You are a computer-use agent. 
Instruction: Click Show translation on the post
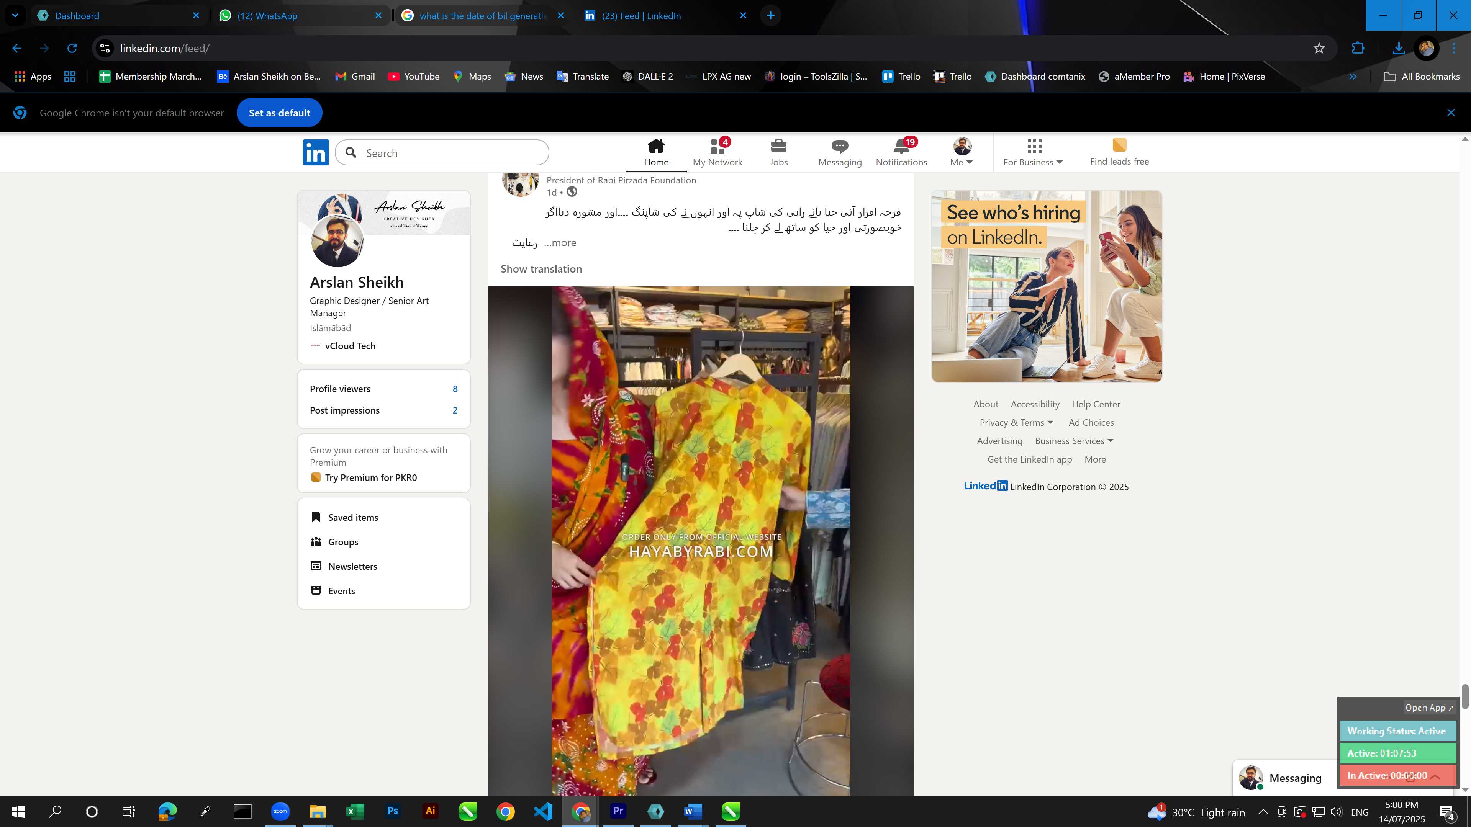click(541, 269)
